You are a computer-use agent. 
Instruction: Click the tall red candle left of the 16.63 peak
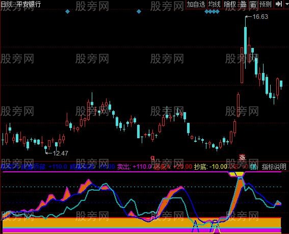tap(242, 65)
